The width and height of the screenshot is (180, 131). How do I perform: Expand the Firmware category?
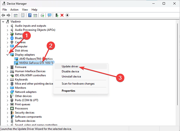7,67
